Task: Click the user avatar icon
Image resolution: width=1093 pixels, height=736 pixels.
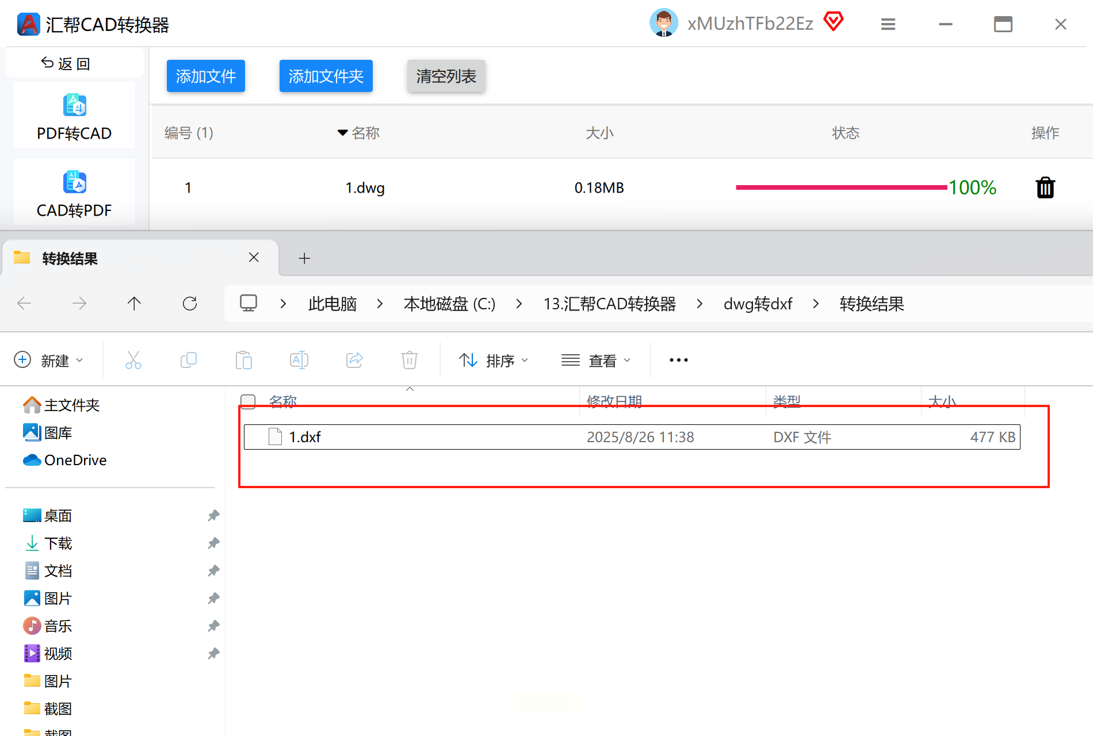Action: (x=663, y=24)
